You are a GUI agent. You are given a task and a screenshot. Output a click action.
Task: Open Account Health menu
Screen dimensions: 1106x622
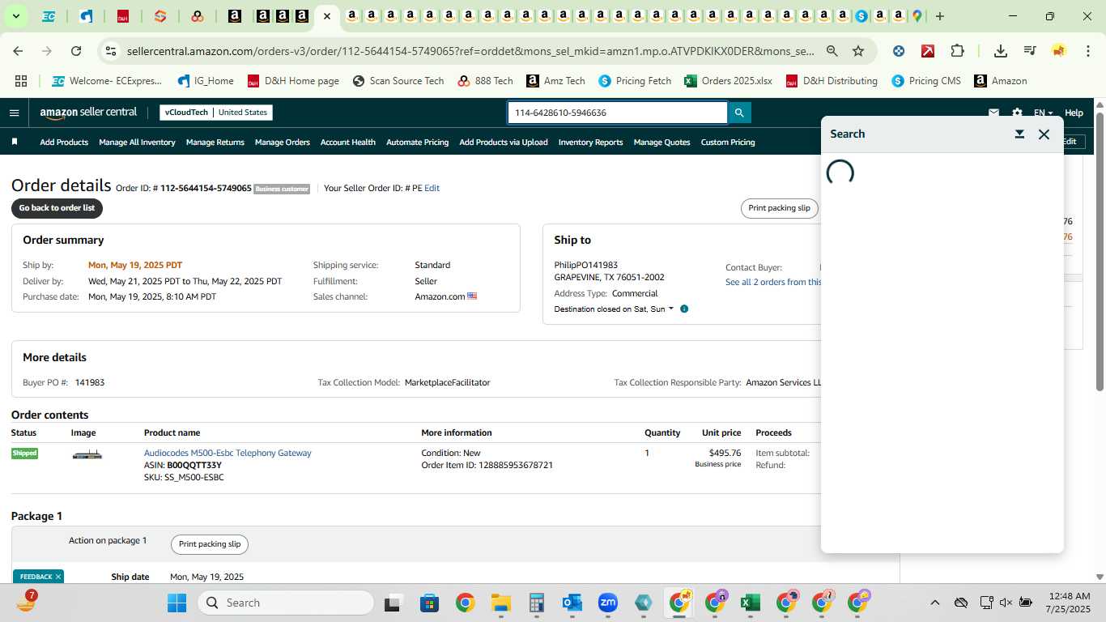click(348, 142)
